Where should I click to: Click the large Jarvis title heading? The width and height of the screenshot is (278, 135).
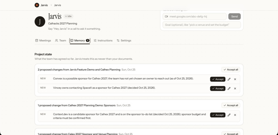point(55,16)
